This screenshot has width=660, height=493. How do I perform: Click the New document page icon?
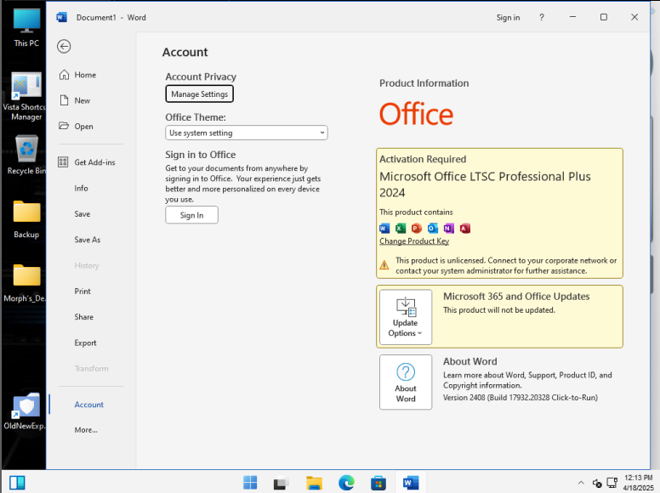tap(64, 100)
